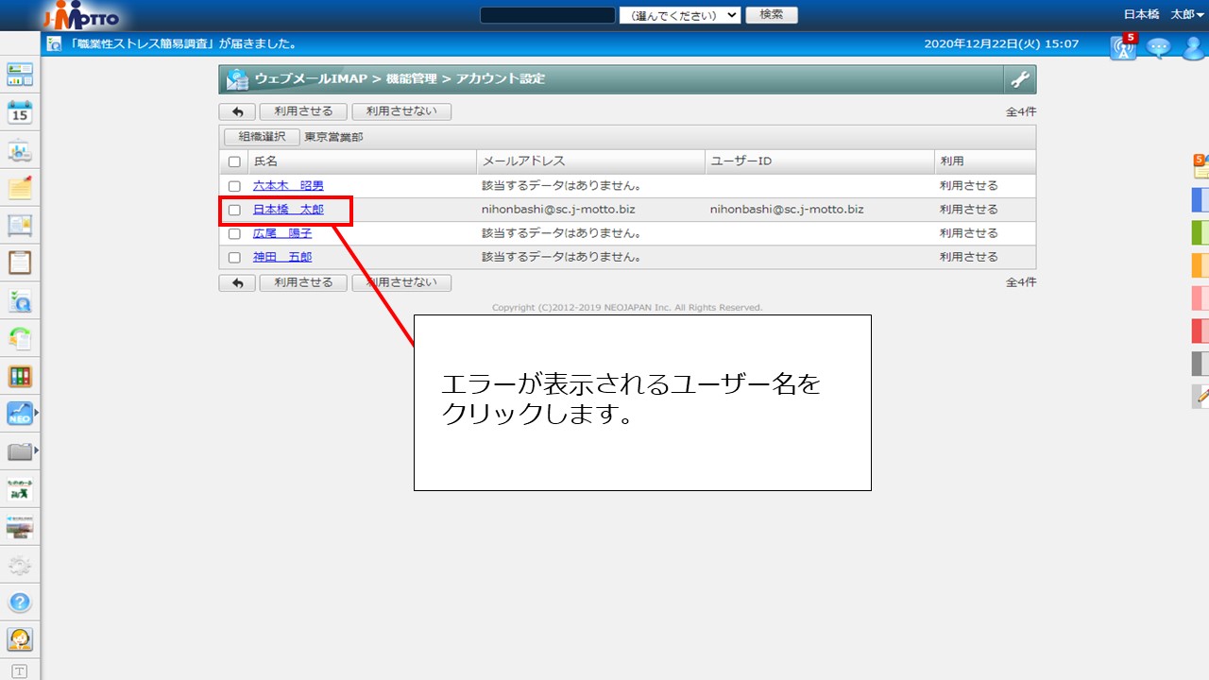Click the blue help question mark icon
1209x680 pixels.
[x=20, y=603]
